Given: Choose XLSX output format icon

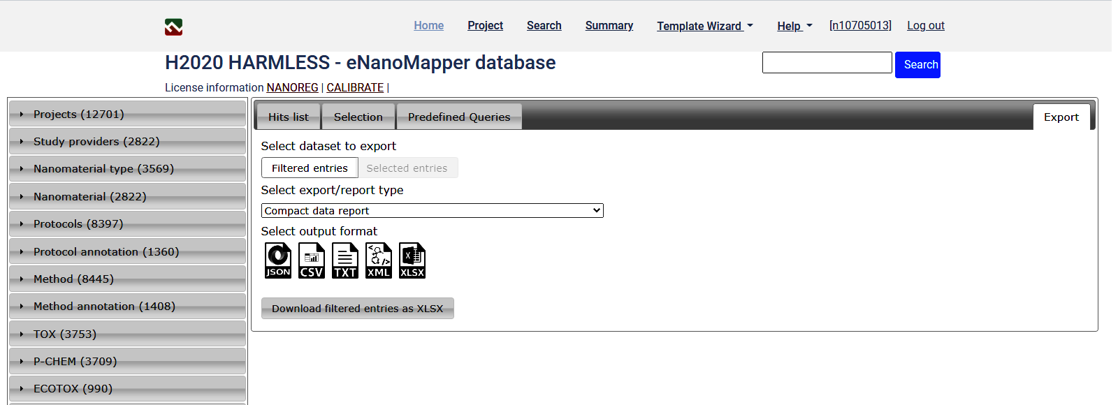Looking at the screenshot, I should 412,260.
